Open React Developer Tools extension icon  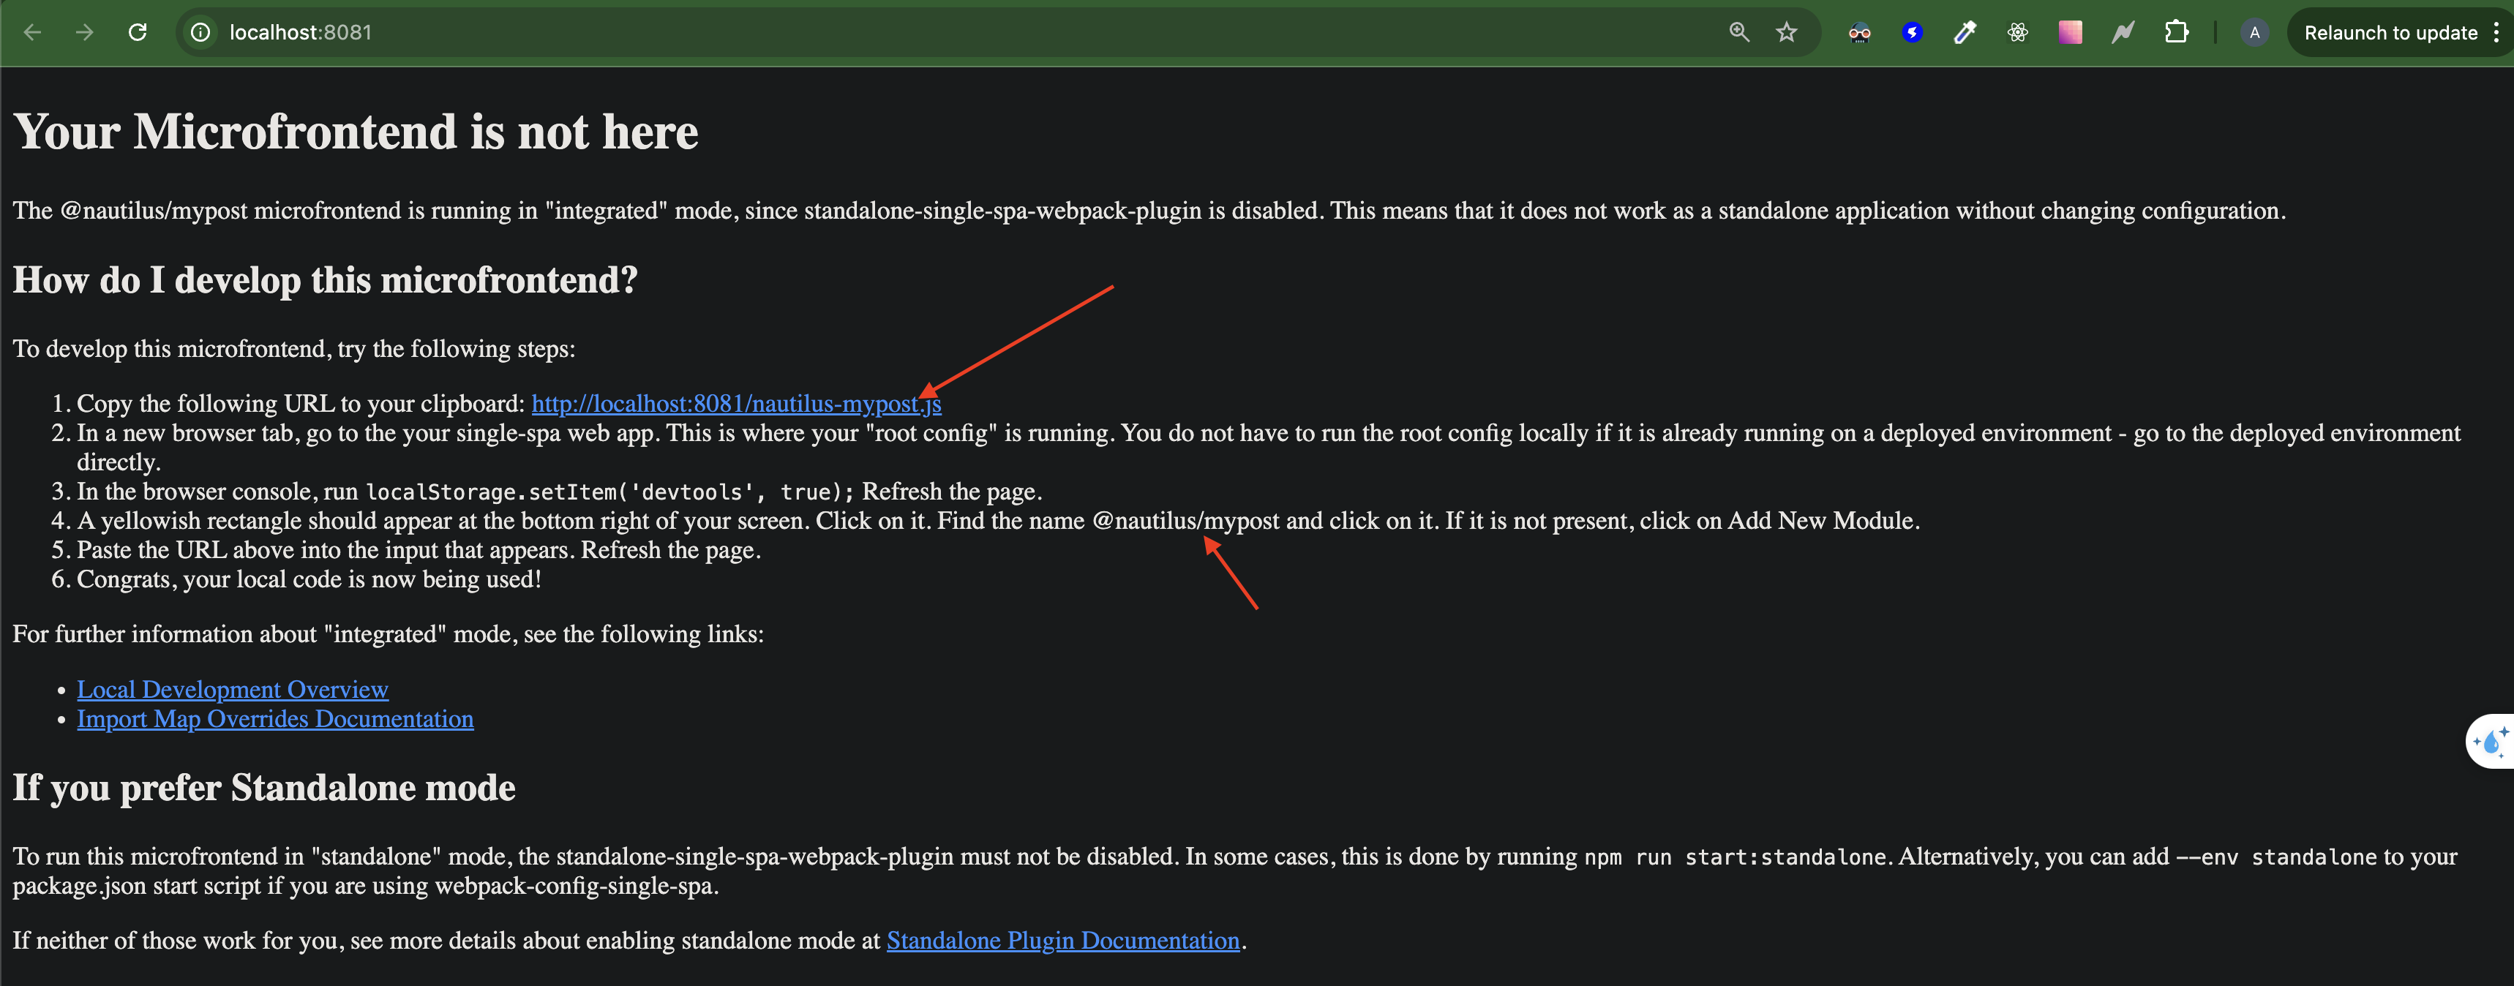coord(2017,32)
